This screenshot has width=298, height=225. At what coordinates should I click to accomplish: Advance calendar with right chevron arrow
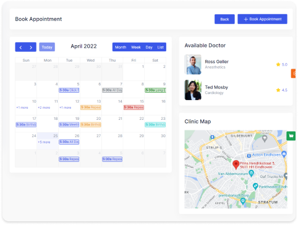pos(31,47)
